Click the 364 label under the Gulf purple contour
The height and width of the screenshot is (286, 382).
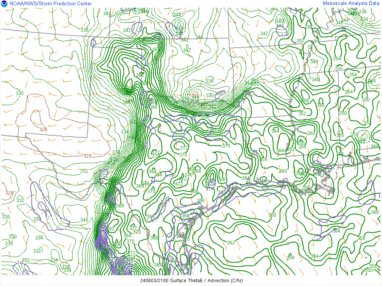[x=336, y=231]
